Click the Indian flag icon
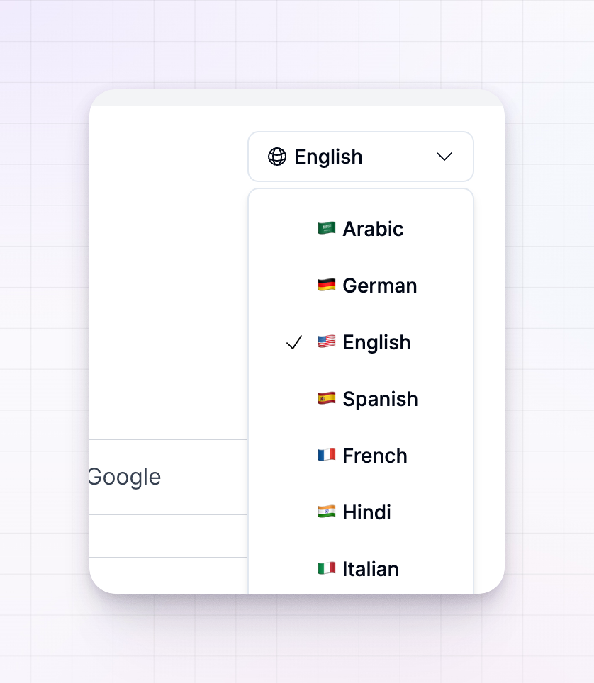594x683 pixels. tap(327, 512)
